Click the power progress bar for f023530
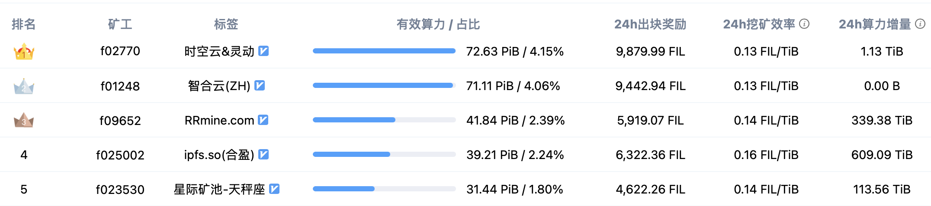This screenshot has height=206, width=931. pos(384,189)
